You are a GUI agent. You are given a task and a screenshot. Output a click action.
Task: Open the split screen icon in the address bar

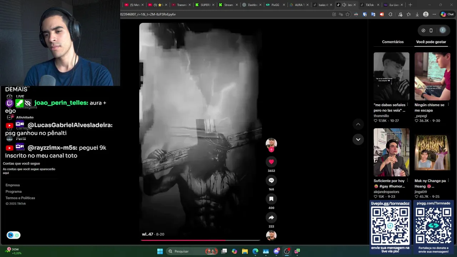click(x=334, y=14)
